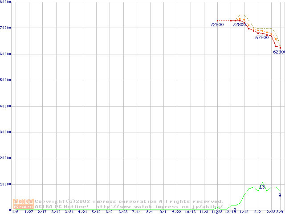
Task: Click the impress corporation copyright notice
Action: point(129,202)
